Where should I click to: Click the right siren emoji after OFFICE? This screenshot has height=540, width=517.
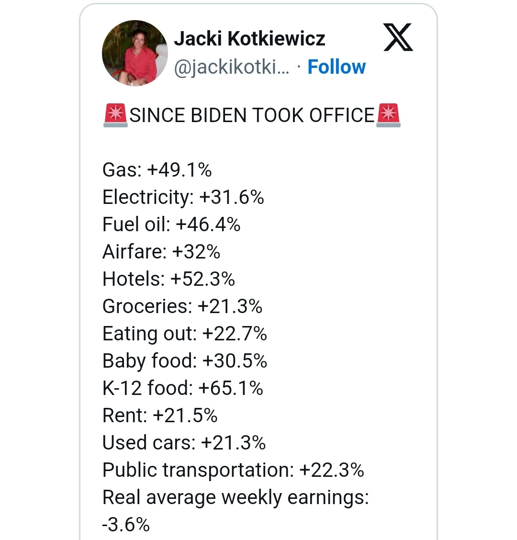(x=389, y=115)
